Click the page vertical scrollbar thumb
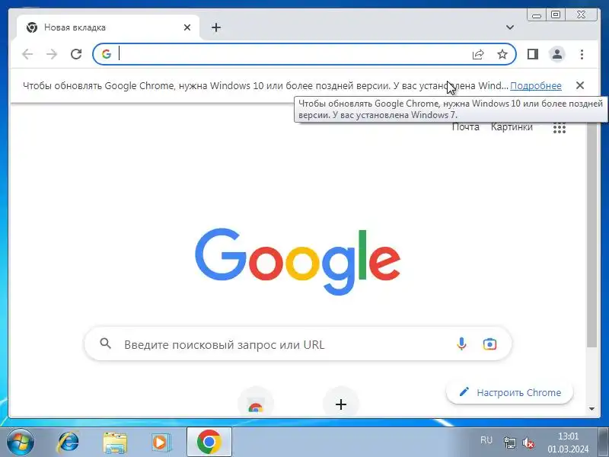 point(591,235)
